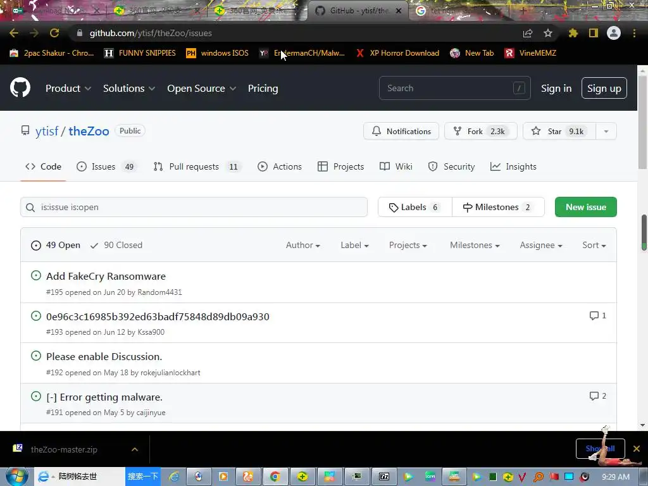Open the Windows Start button
Viewport: 648px width, 486px height.
click(16, 477)
